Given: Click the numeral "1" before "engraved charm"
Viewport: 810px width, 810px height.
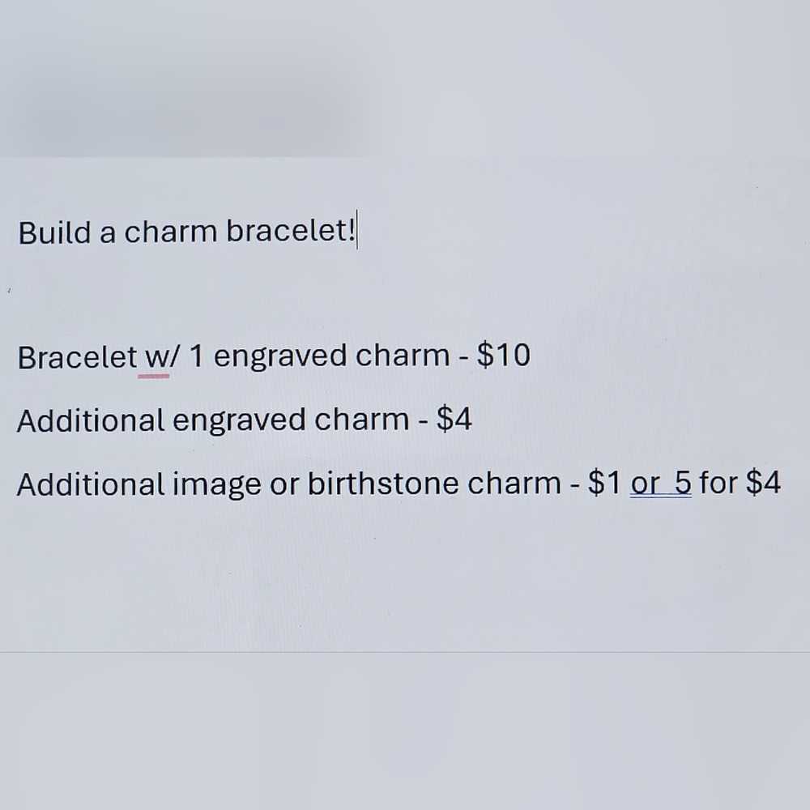Looking at the screenshot, I should (195, 356).
